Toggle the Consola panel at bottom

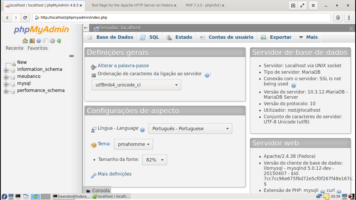[x=97, y=190]
